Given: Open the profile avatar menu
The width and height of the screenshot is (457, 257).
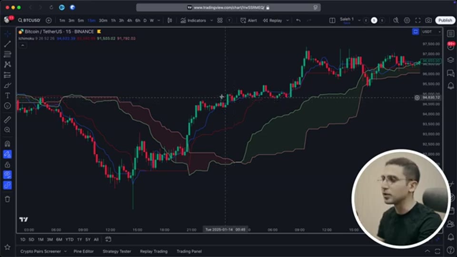Looking at the screenshot, I should 7,20.
